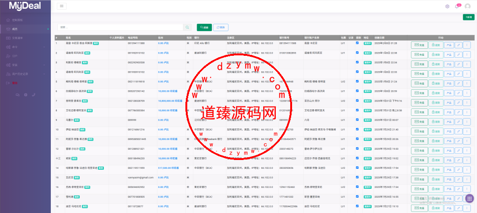477x213 pixels.
Task: Toggle 提款 checkbox for row 085207293142
Action: 357,91
